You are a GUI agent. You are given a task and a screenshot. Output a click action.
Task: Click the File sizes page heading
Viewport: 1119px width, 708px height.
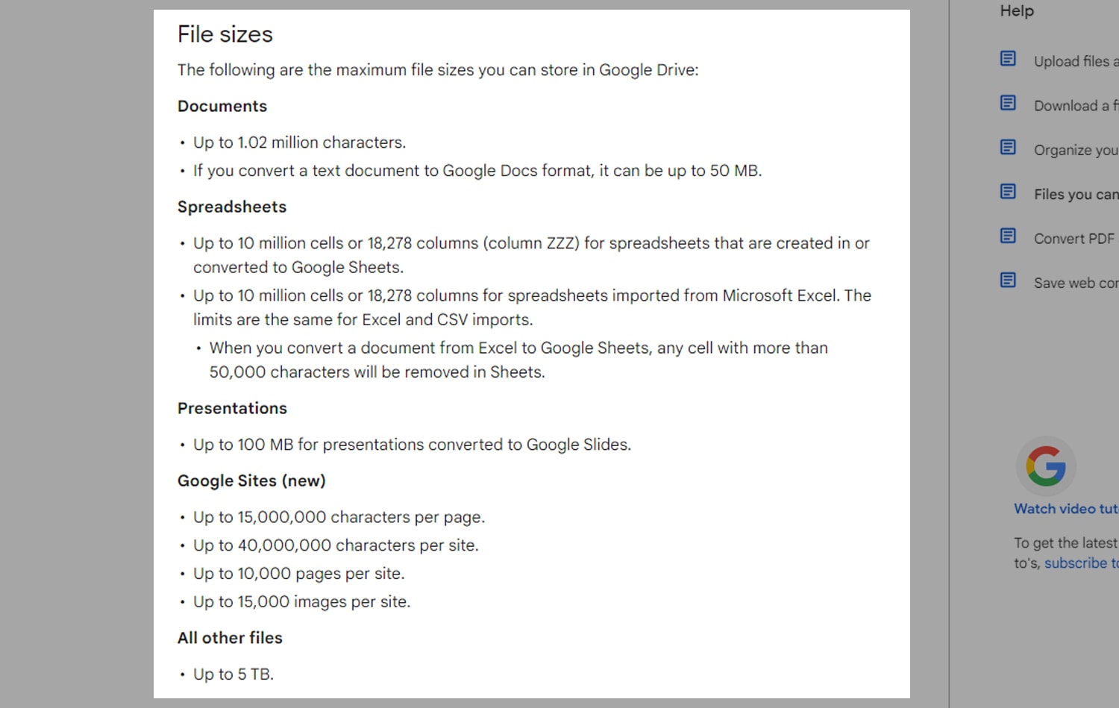coord(225,34)
